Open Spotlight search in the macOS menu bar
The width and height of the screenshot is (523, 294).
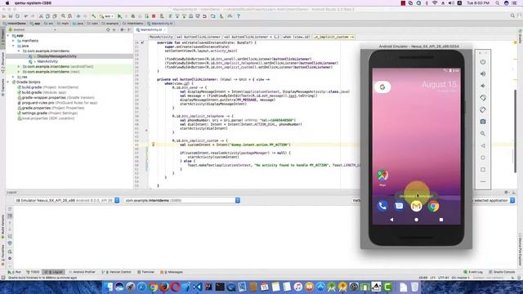click(498, 3)
